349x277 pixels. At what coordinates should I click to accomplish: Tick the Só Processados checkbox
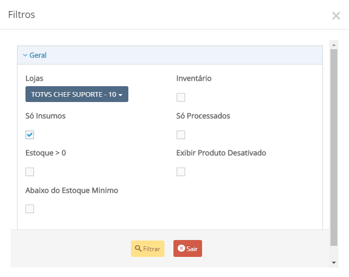pyautogui.click(x=181, y=135)
